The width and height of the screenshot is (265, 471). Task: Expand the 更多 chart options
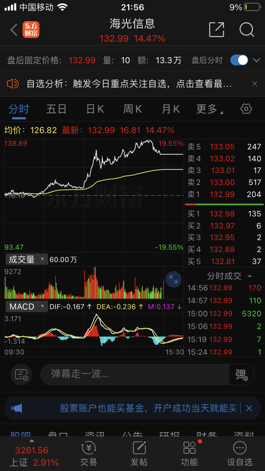tap(209, 109)
